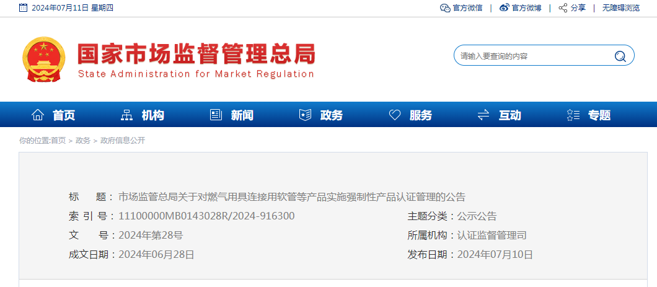Go to 政府信息公开 in the breadcrumb
Screen dimensions: 657x287
click(x=123, y=141)
